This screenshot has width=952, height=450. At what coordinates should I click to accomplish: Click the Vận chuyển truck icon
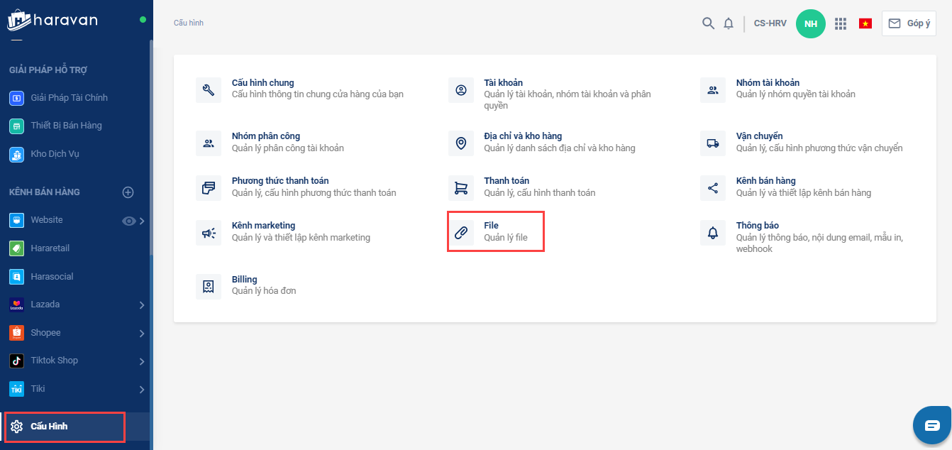[713, 143]
